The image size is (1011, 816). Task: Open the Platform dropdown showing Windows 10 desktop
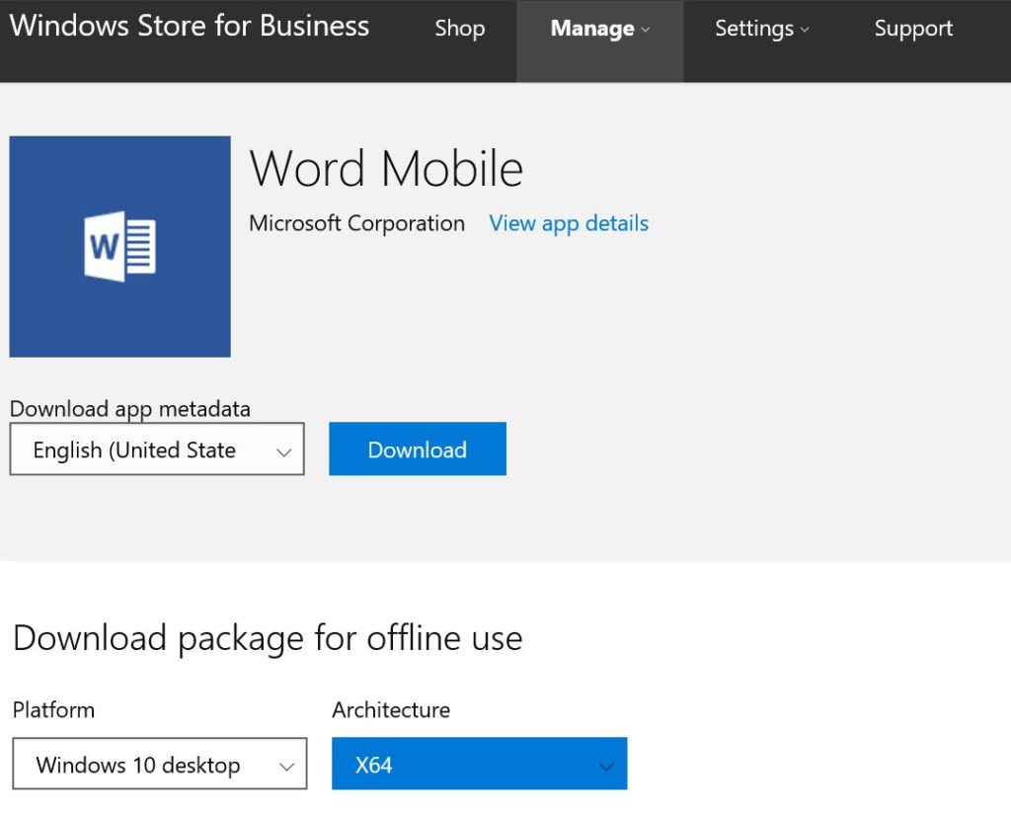pyautogui.click(x=160, y=764)
